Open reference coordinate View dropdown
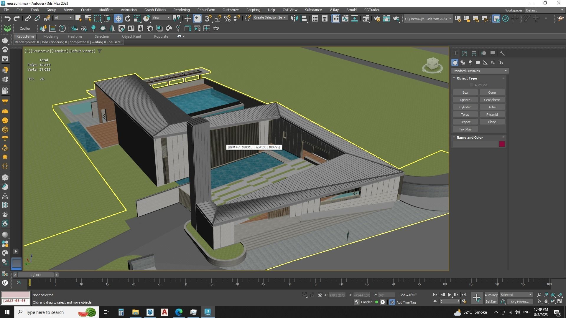 coord(161,18)
